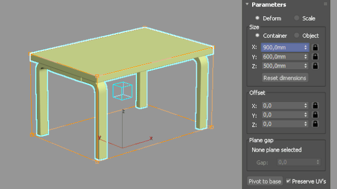Adjust the Offset X spinner arrows

click(x=305, y=106)
